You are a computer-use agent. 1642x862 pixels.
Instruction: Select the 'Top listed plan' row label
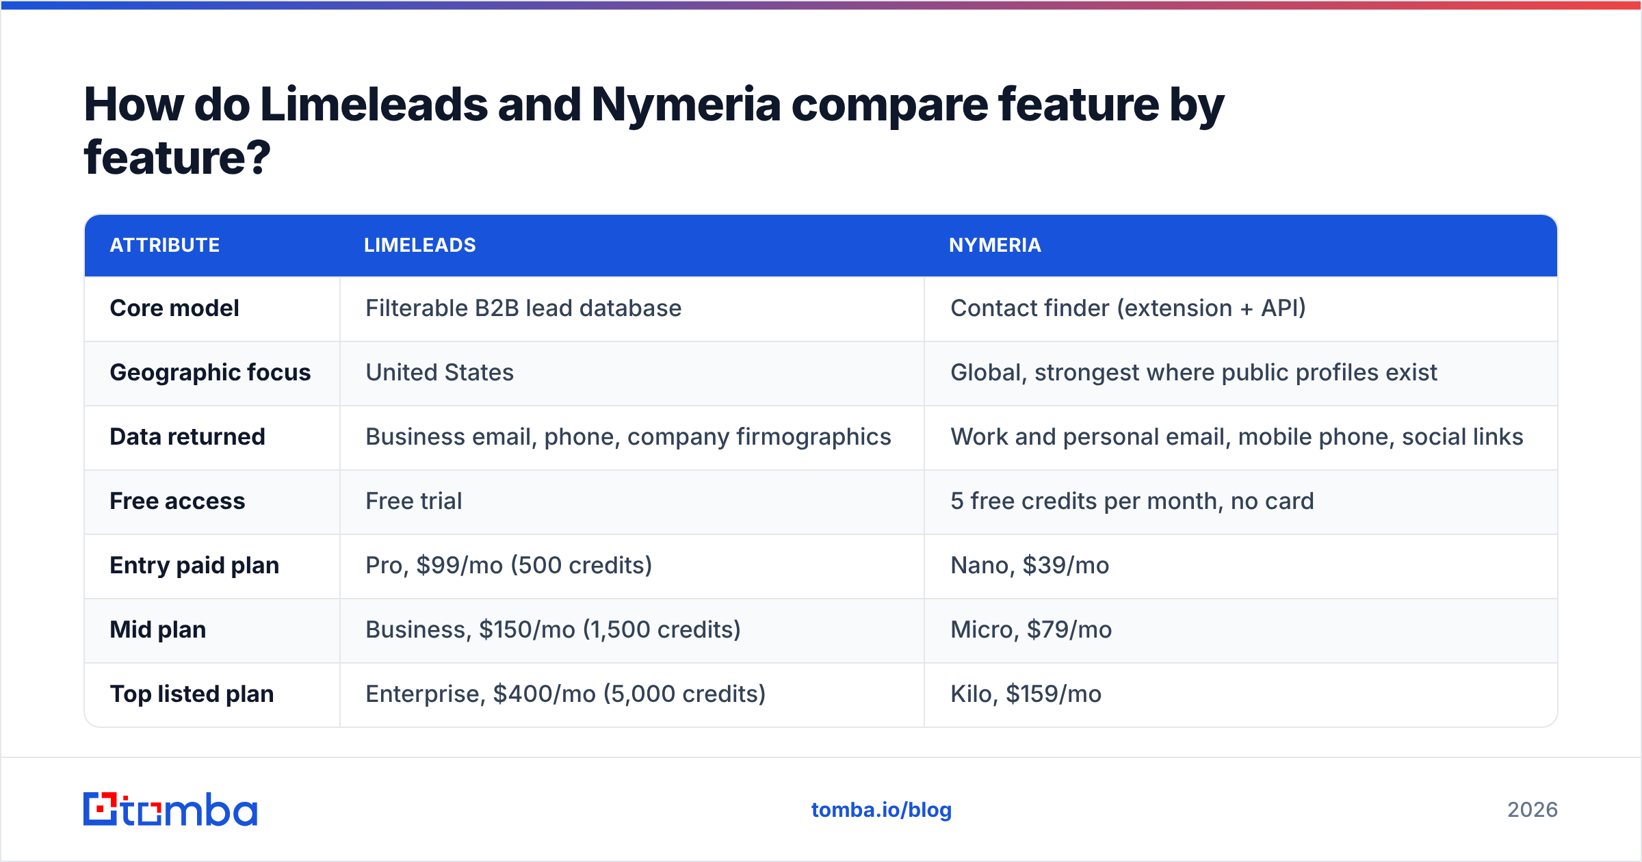pos(192,694)
